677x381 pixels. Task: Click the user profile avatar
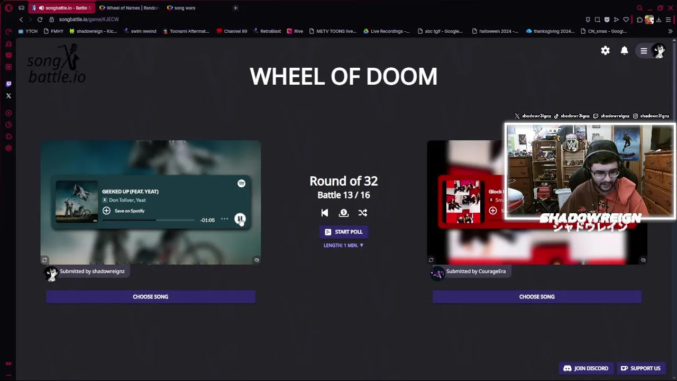[x=659, y=51]
